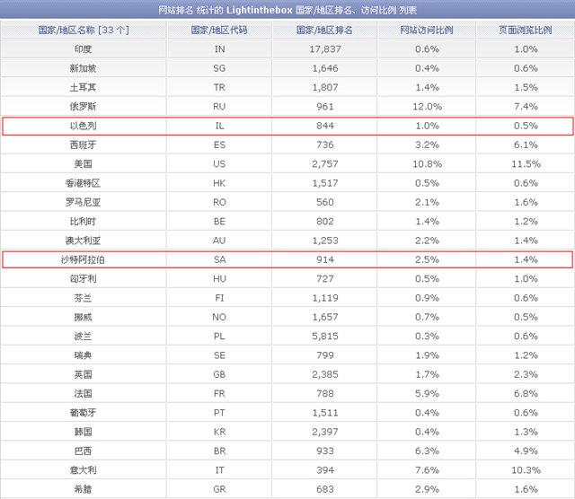Click the RU country code
Viewport: 575px width, 499px height.
point(219,107)
